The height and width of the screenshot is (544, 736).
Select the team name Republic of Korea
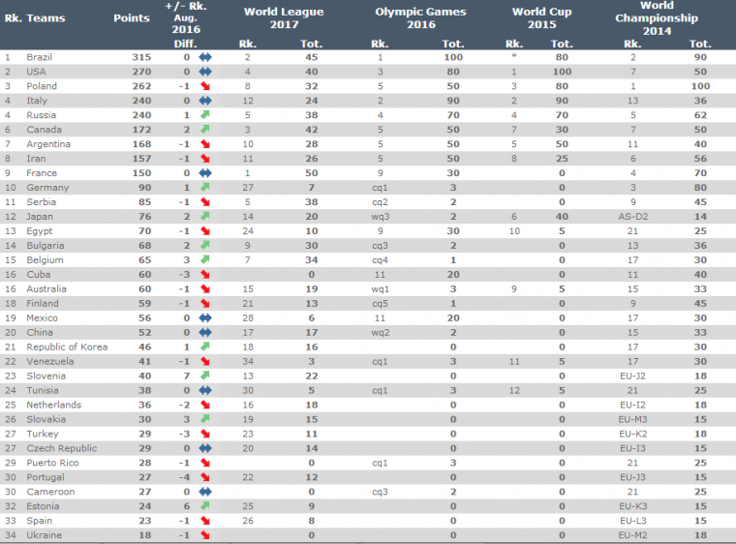click(x=67, y=347)
